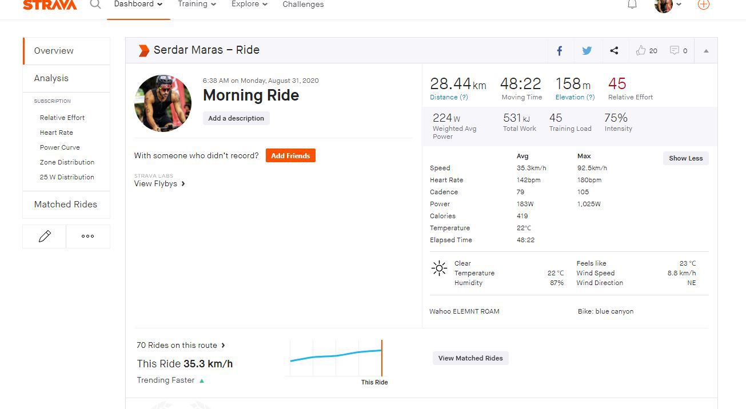Image resolution: width=746 pixels, height=409 pixels.
Task: Open comments via speech bubble icon
Action: tap(675, 51)
